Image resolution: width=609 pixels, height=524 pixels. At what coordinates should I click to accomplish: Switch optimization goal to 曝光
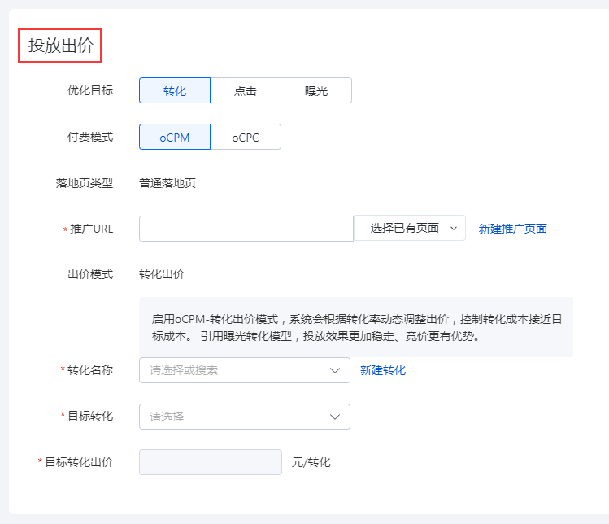pyautogui.click(x=316, y=91)
